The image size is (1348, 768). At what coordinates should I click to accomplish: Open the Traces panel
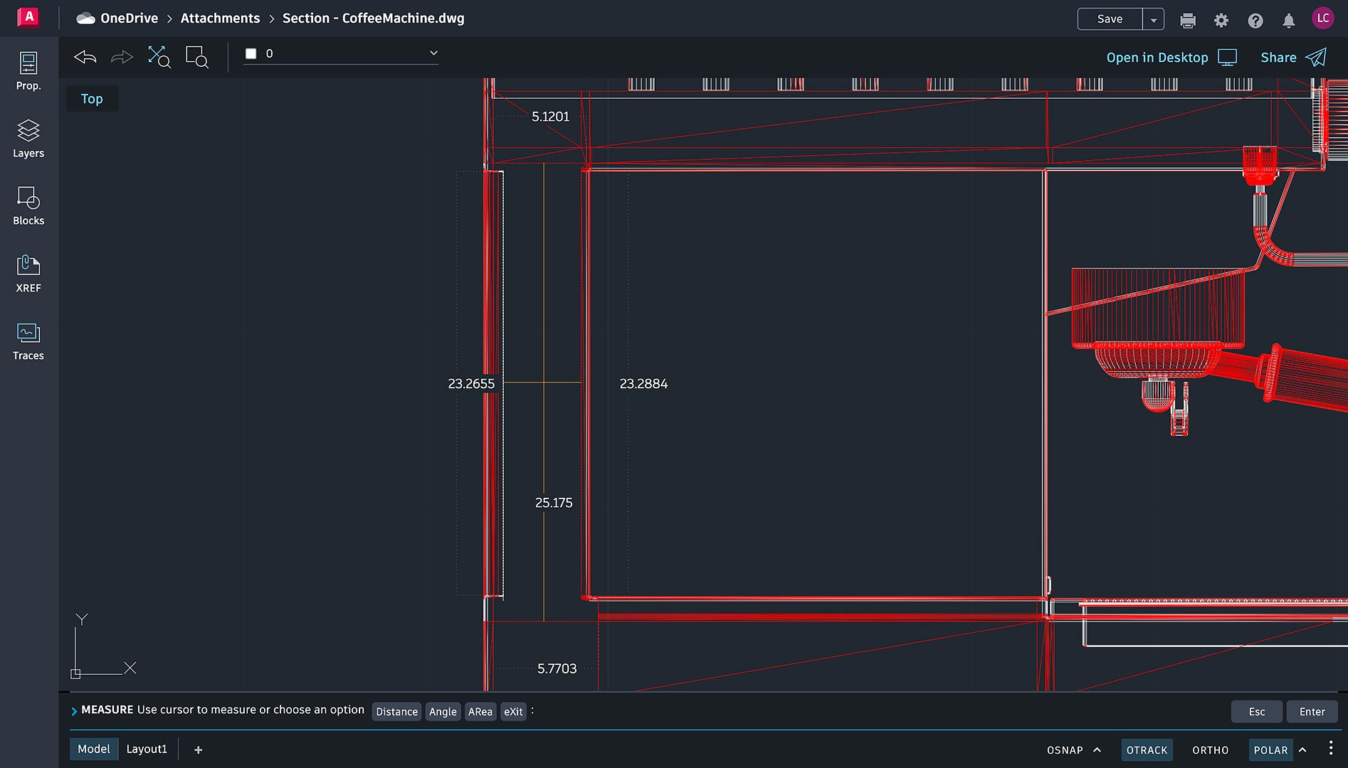28,341
